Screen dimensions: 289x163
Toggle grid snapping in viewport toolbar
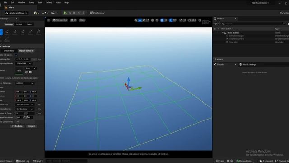162,20
